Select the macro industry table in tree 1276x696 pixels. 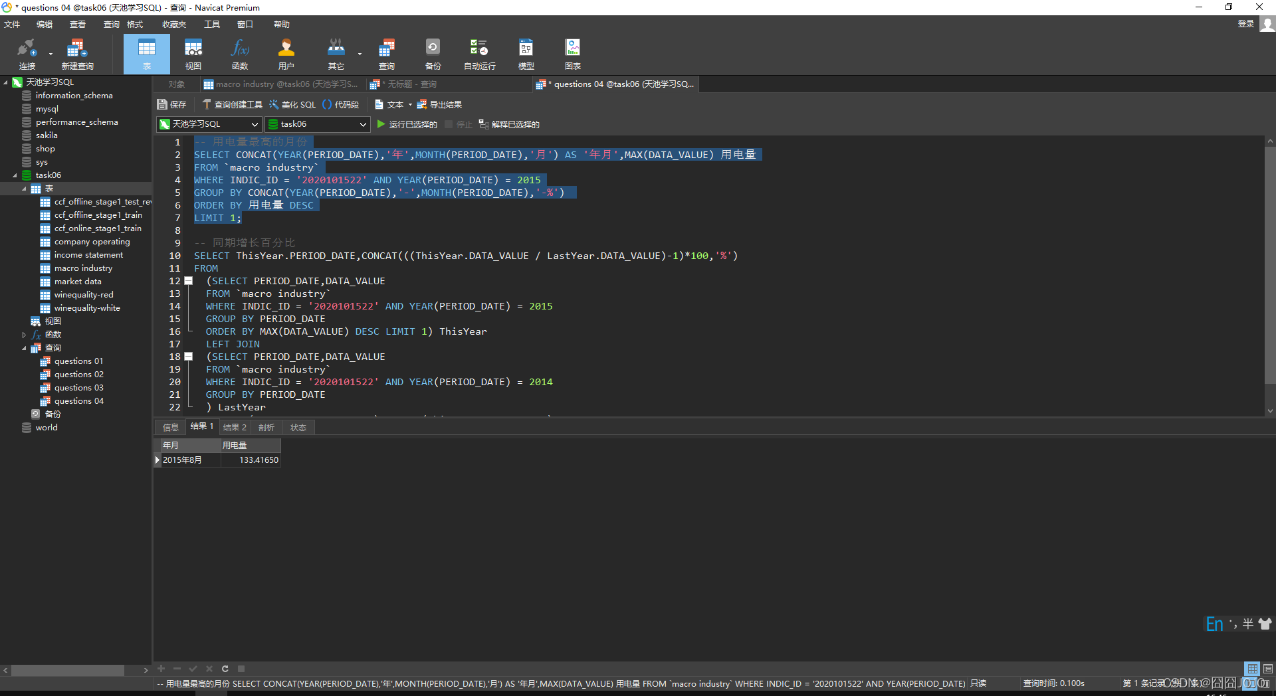pyautogui.click(x=83, y=268)
